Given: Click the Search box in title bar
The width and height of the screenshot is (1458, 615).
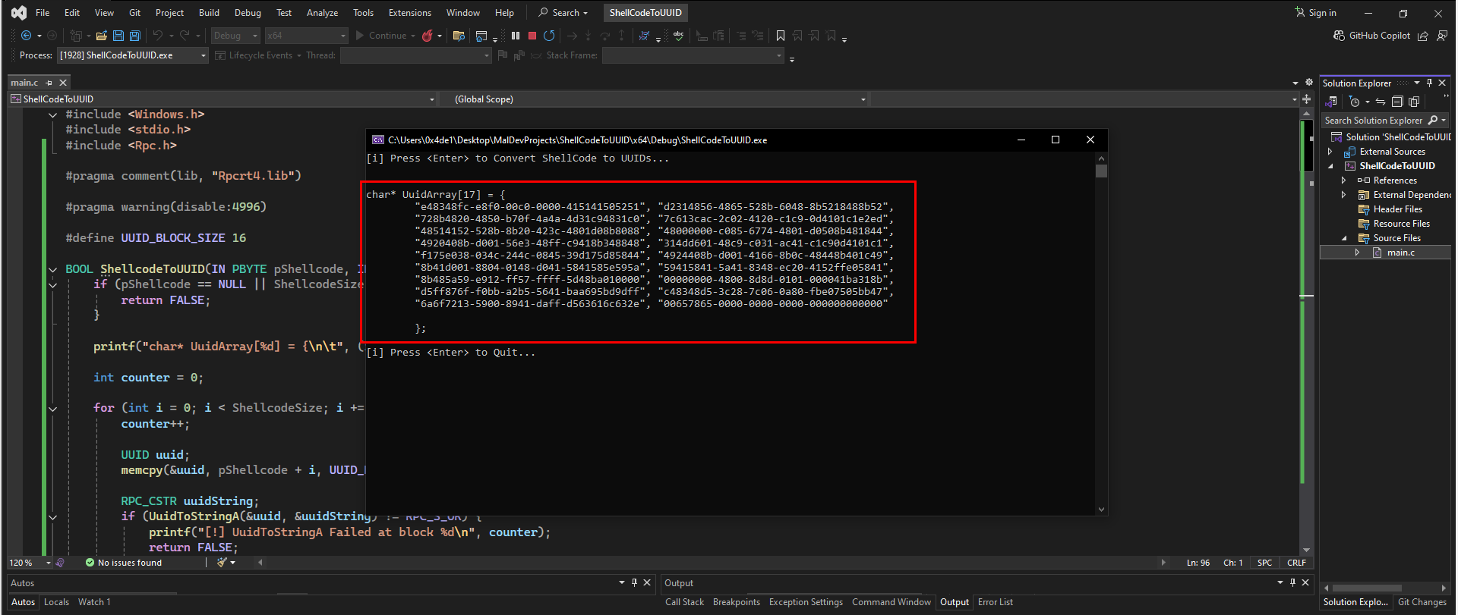Looking at the screenshot, I should coord(563,13).
